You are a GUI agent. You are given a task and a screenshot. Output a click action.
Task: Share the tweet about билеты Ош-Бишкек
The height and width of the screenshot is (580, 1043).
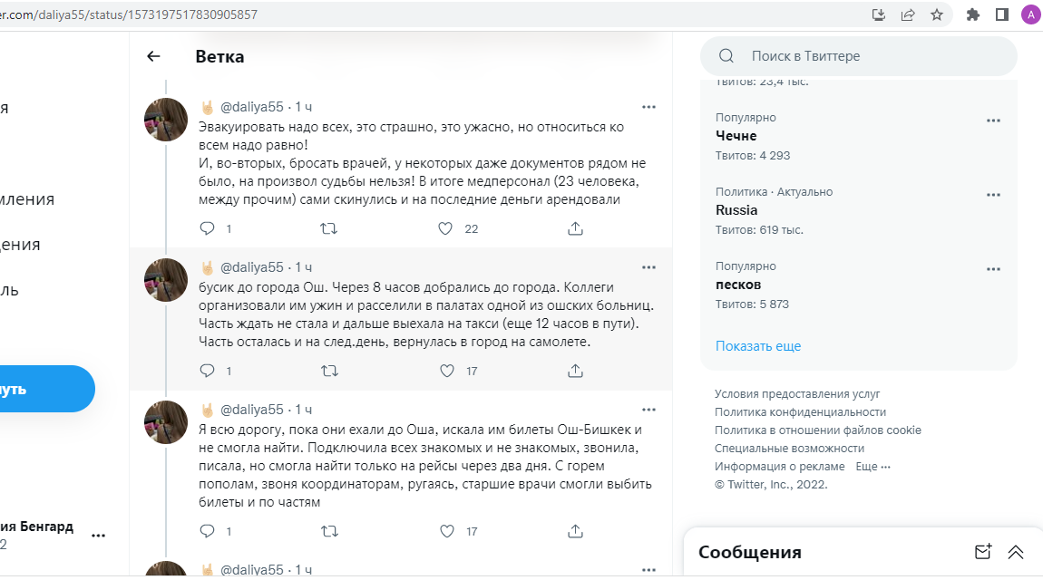[575, 531]
